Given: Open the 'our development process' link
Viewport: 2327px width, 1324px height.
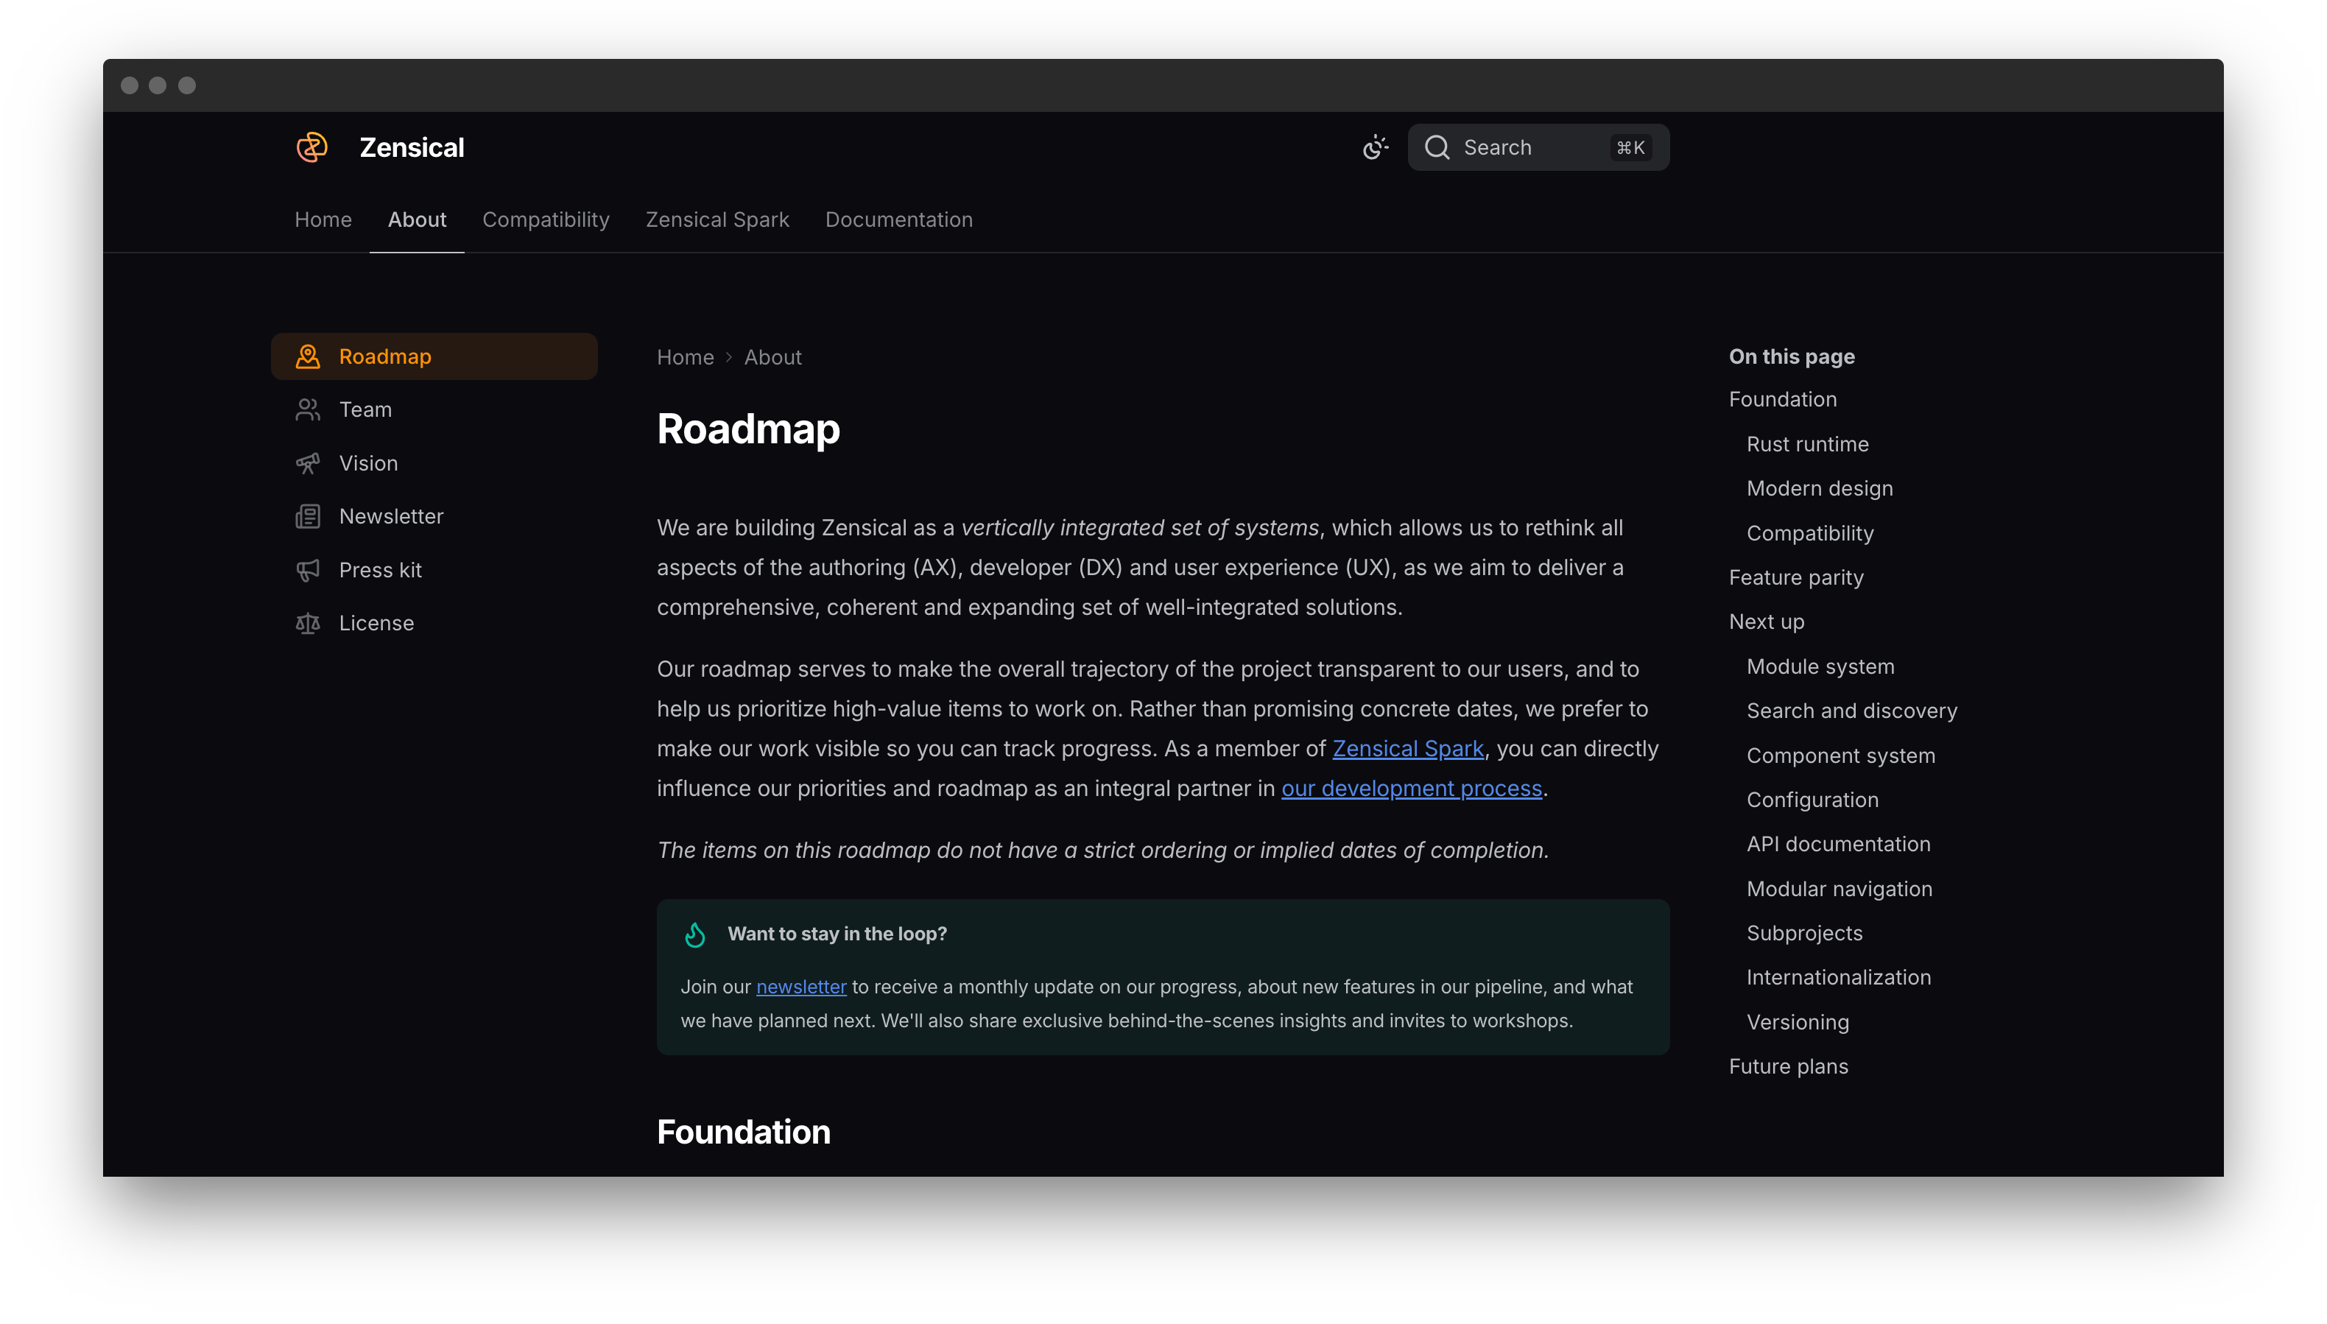Looking at the screenshot, I should [x=1411, y=789].
